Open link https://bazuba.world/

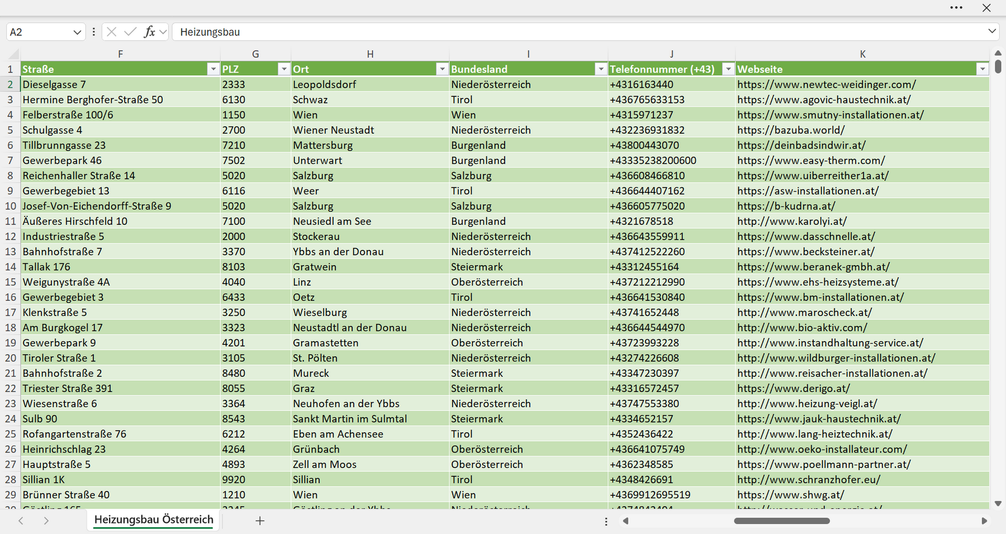[x=791, y=130]
